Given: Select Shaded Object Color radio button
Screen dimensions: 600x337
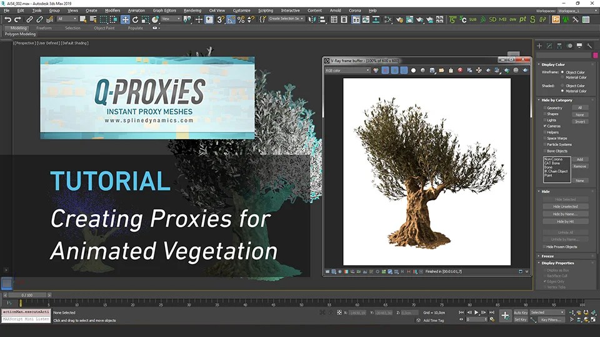Looking at the screenshot, I should coord(562,86).
